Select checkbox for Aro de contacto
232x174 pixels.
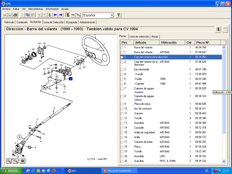(x=122, y=109)
